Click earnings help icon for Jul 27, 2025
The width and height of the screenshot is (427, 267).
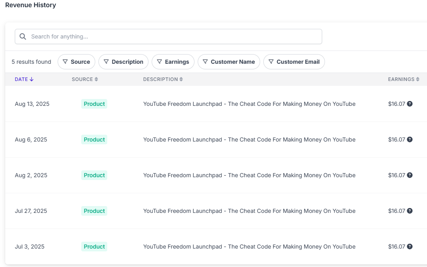[x=409, y=211]
